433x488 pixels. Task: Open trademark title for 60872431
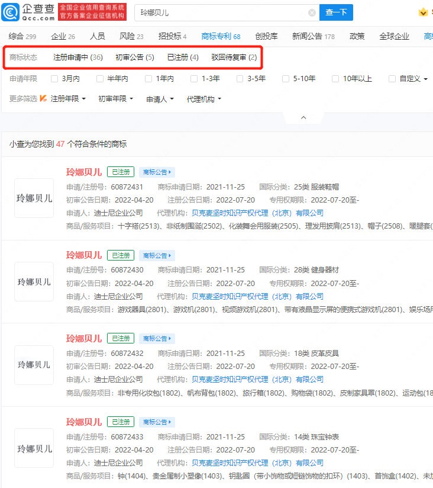[x=84, y=172]
